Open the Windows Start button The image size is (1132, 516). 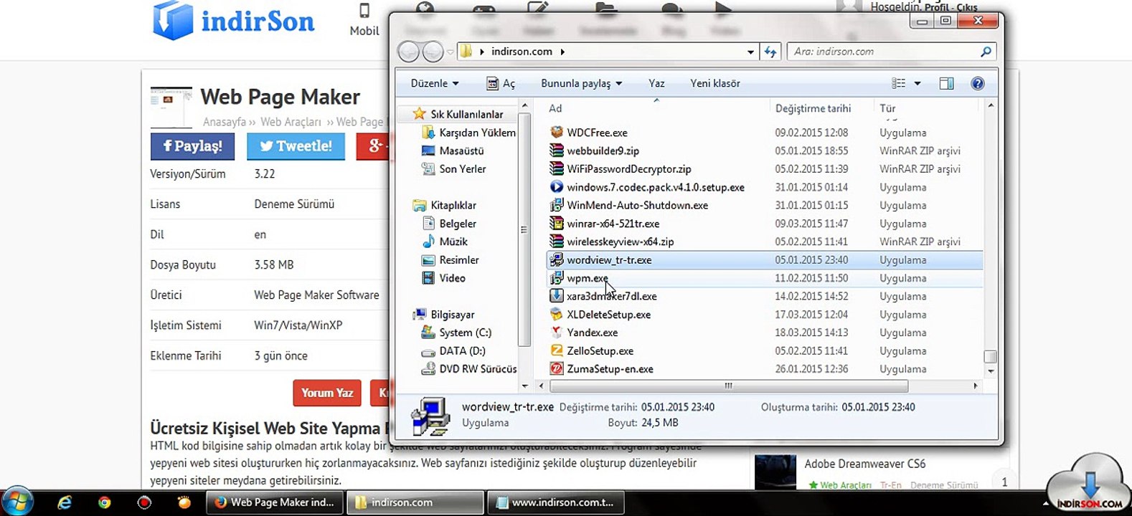tap(17, 501)
